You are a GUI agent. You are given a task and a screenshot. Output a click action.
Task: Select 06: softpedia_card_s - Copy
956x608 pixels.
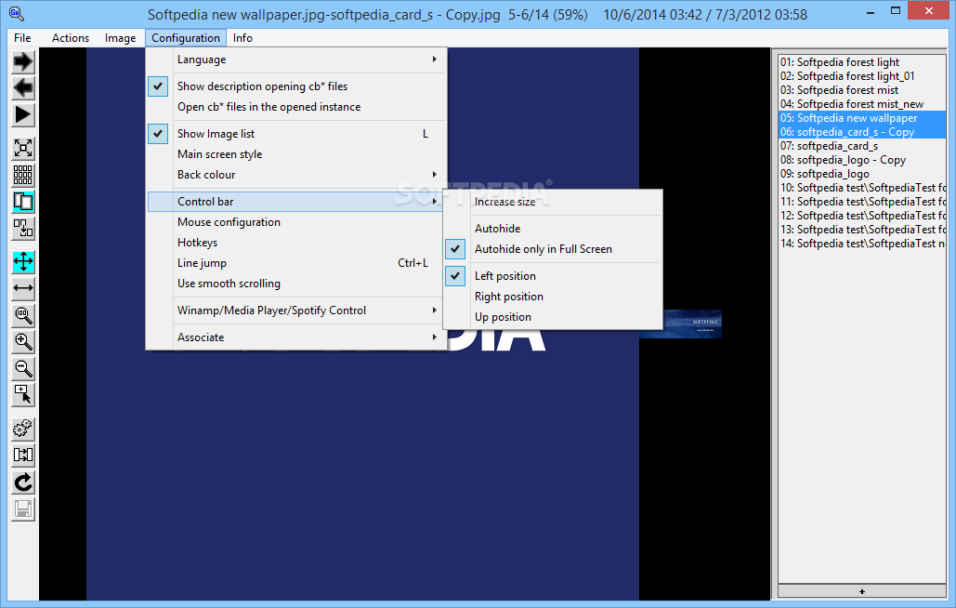(x=862, y=132)
